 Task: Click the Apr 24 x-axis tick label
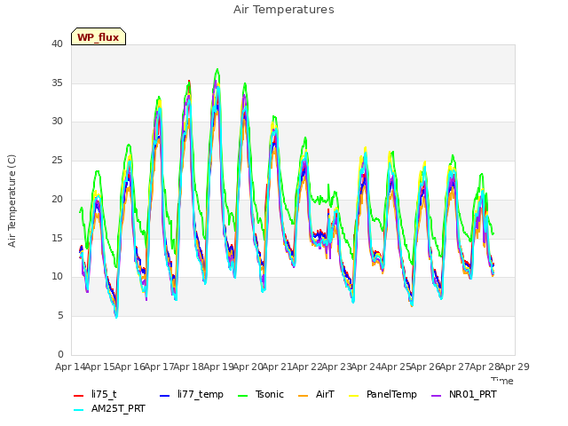tap(367, 367)
